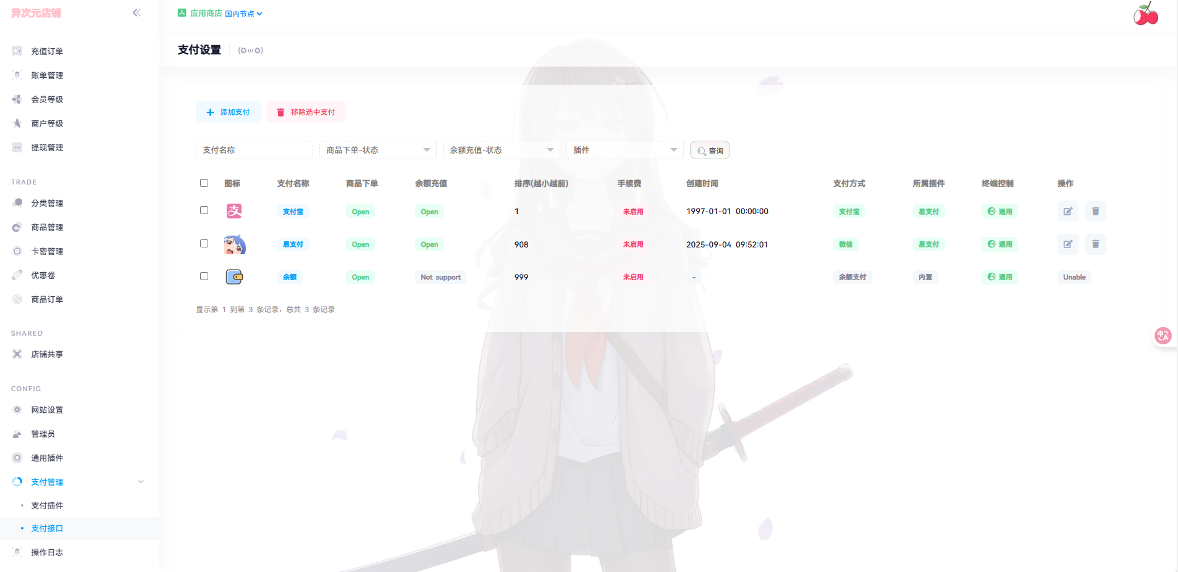The image size is (1178, 572).
Task: Open the 余额充值-状态 dropdown
Action: click(501, 150)
